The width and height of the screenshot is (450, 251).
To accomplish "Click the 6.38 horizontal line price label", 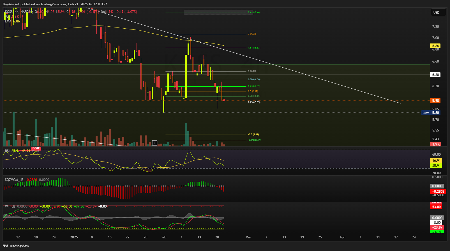I will 435,75.
